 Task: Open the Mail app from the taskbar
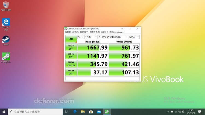tap(99, 112)
